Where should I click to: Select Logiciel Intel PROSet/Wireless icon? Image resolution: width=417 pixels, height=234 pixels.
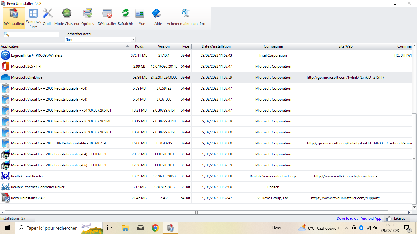coord(5,55)
